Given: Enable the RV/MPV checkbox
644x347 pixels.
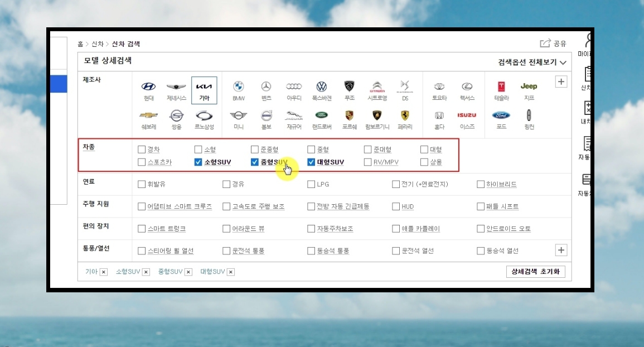Looking at the screenshot, I should tap(367, 162).
